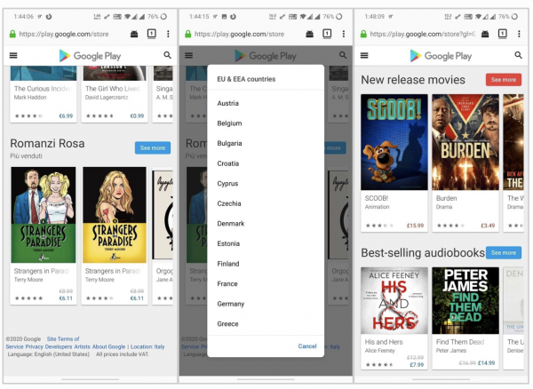Select Belgium in country list

[266, 123]
